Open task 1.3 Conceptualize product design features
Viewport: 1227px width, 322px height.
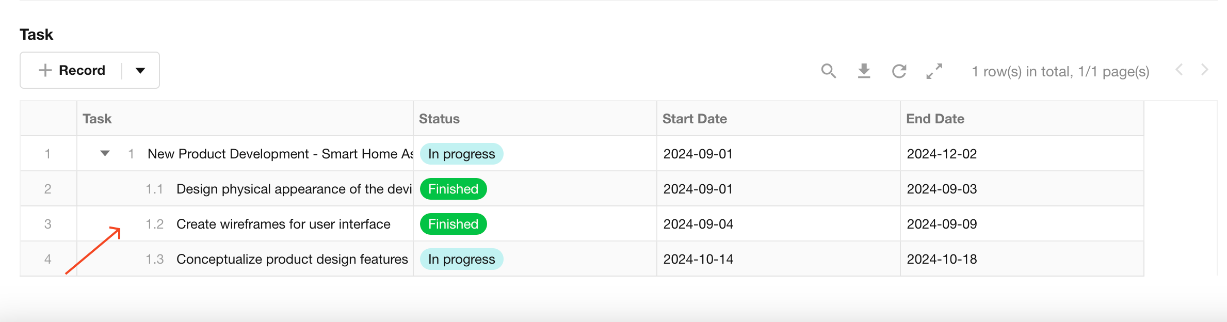coord(292,259)
